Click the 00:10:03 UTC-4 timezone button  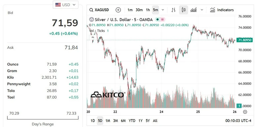(x=238, y=121)
